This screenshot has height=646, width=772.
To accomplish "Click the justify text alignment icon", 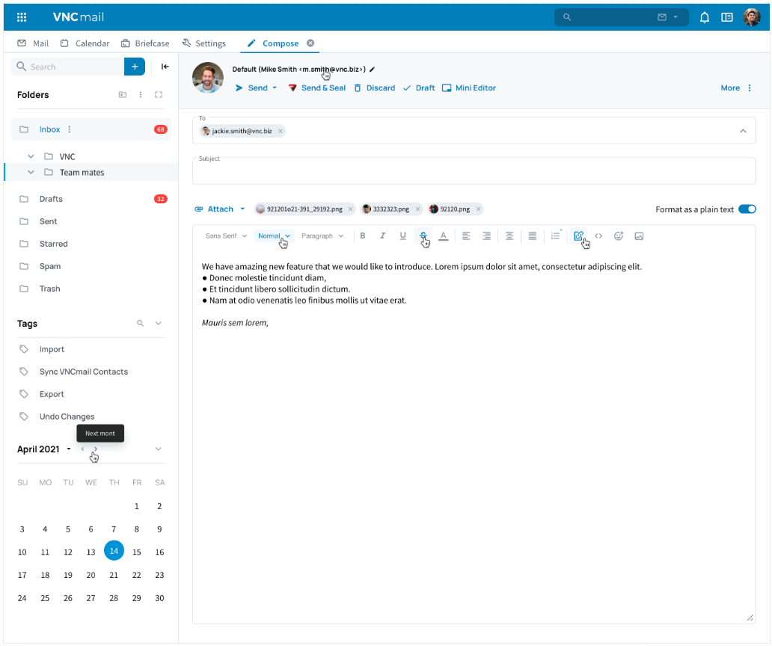I will [x=533, y=236].
